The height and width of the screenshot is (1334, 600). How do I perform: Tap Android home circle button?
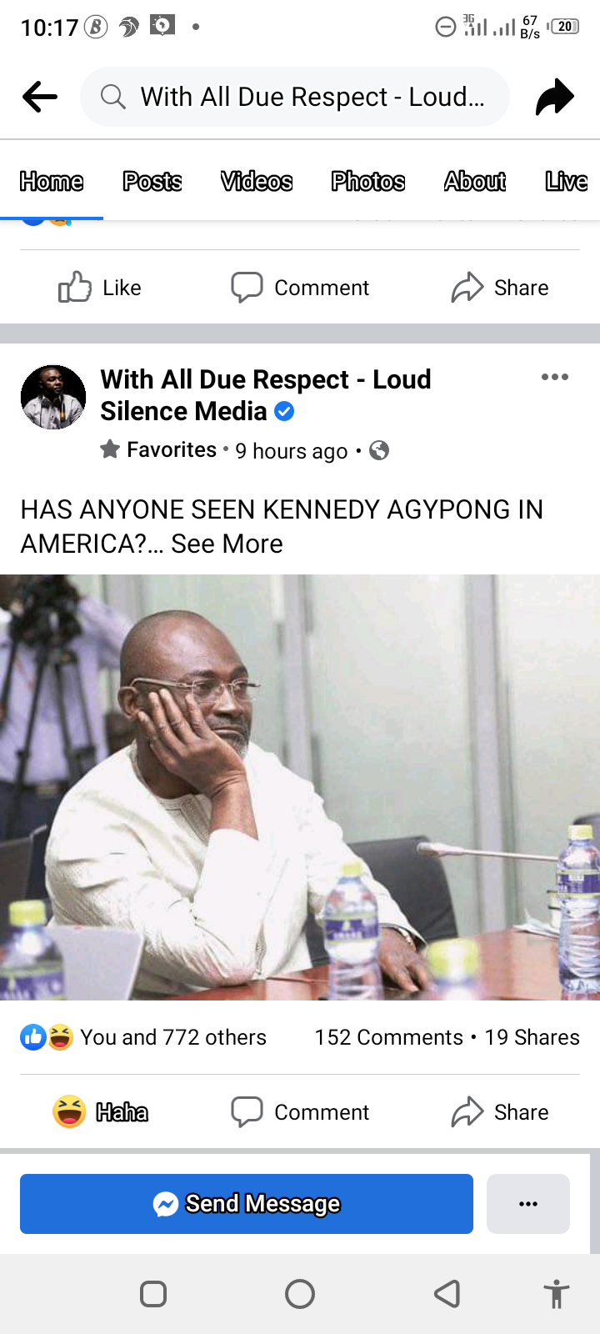300,1294
